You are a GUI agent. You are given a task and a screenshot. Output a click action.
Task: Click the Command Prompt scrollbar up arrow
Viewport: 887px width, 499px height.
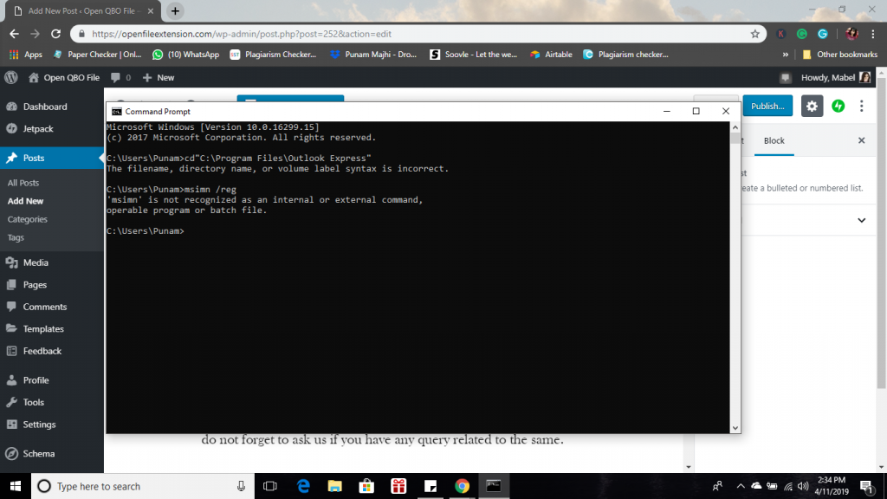pos(735,126)
